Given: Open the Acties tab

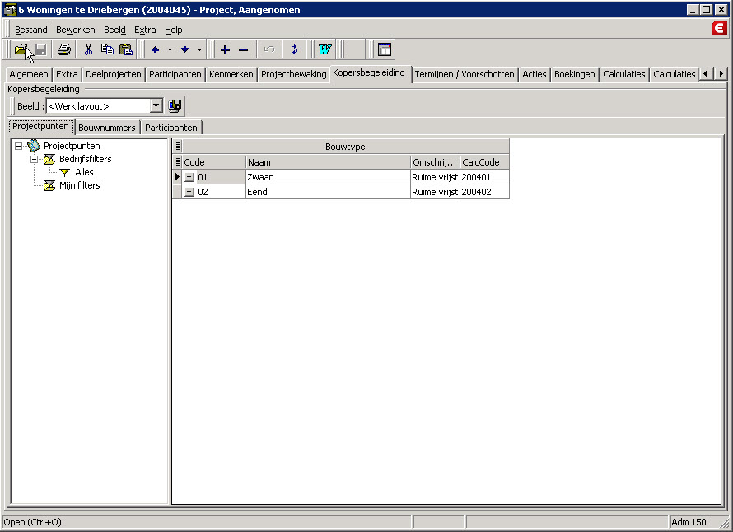Looking at the screenshot, I should [535, 74].
